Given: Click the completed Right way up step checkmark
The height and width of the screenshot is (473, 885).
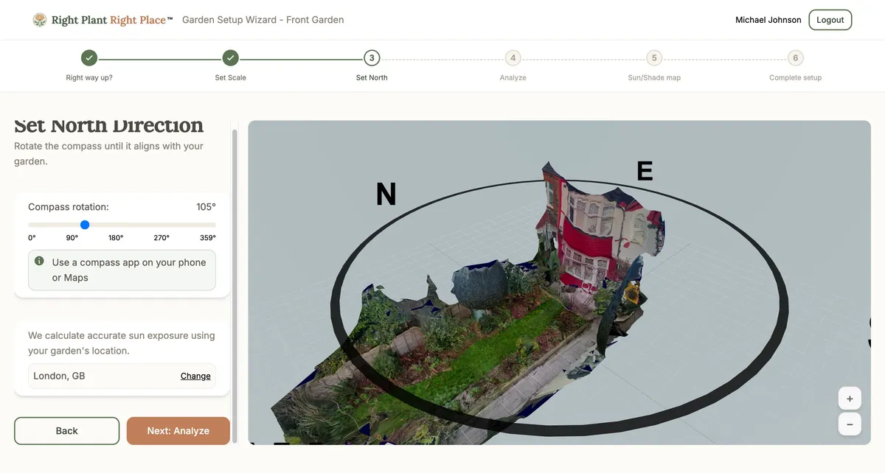Looking at the screenshot, I should 88,57.
